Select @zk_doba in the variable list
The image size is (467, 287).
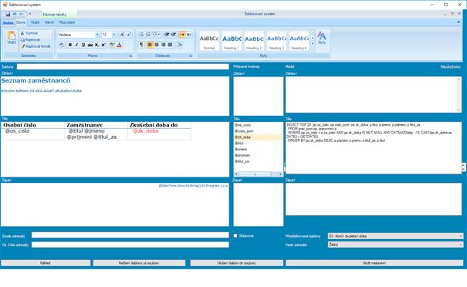point(258,137)
